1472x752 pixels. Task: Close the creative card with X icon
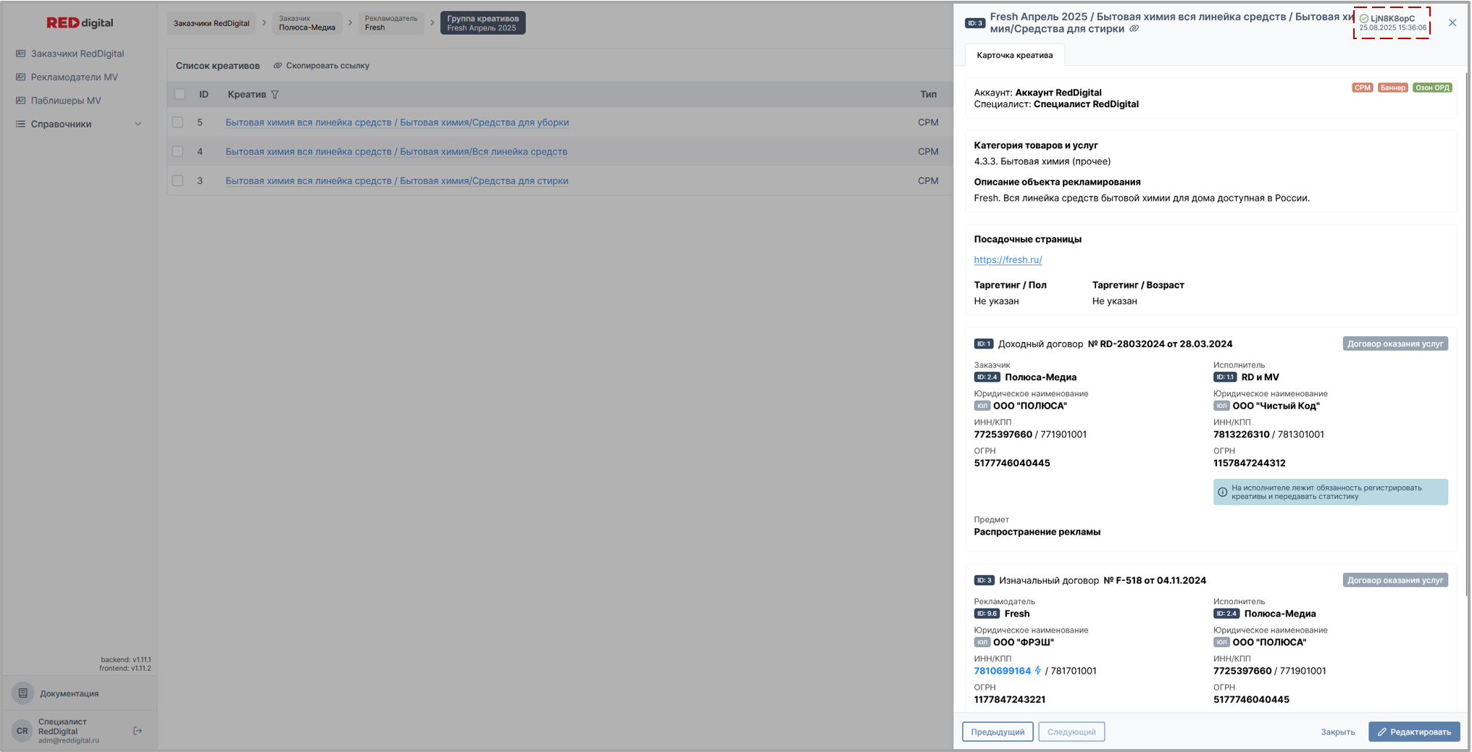click(1452, 22)
